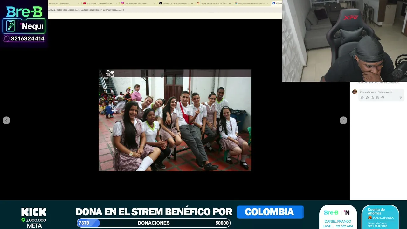Switch to the DUBAI LLUVIA ARTIFICIAL YouTube tab
Image resolution: width=407 pixels, height=229 pixels.
click(x=100, y=3)
